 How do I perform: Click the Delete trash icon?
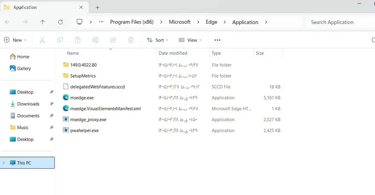click(x=131, y=40)
